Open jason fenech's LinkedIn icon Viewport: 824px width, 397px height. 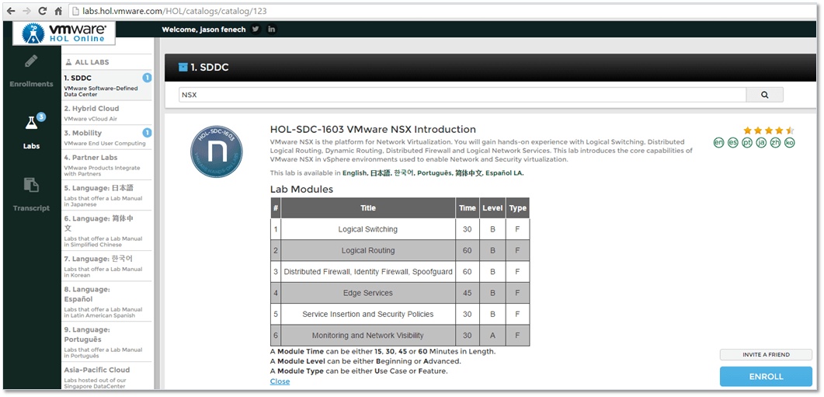pos(271,30)
